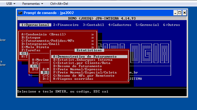Screen dimensions: 197x110
Task: Choose H:Viagens ocorridas
Action: tap(73, 79)
